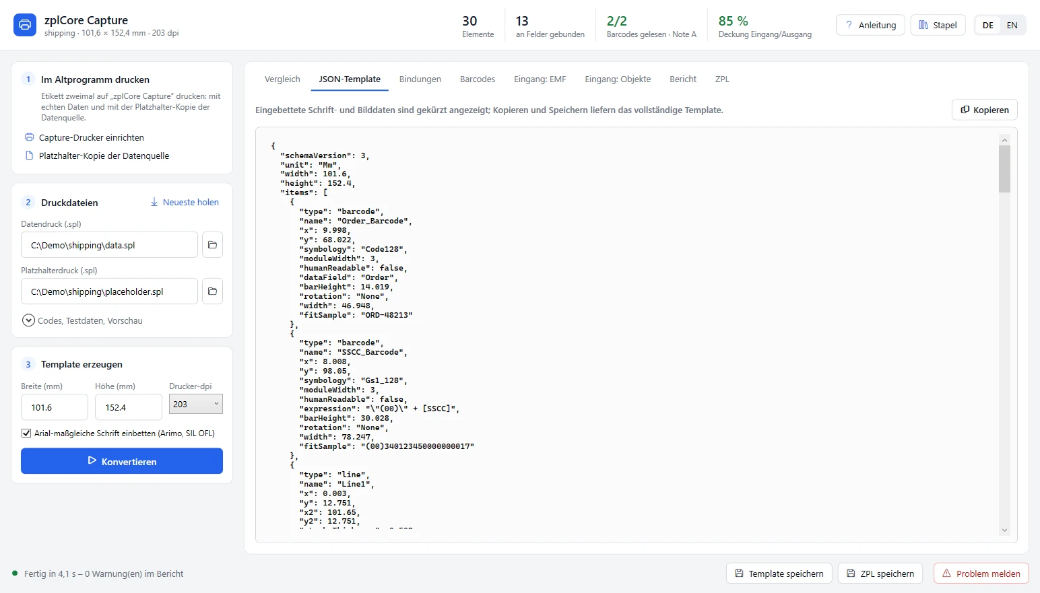Go to the Bericht tab
This screenshot has width=1040, height=593.
(683, 79)
